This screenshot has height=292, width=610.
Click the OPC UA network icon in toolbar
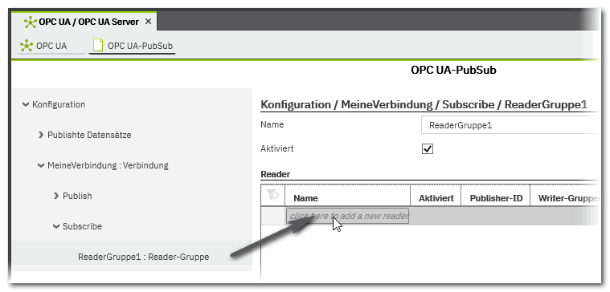pos(26,46)
